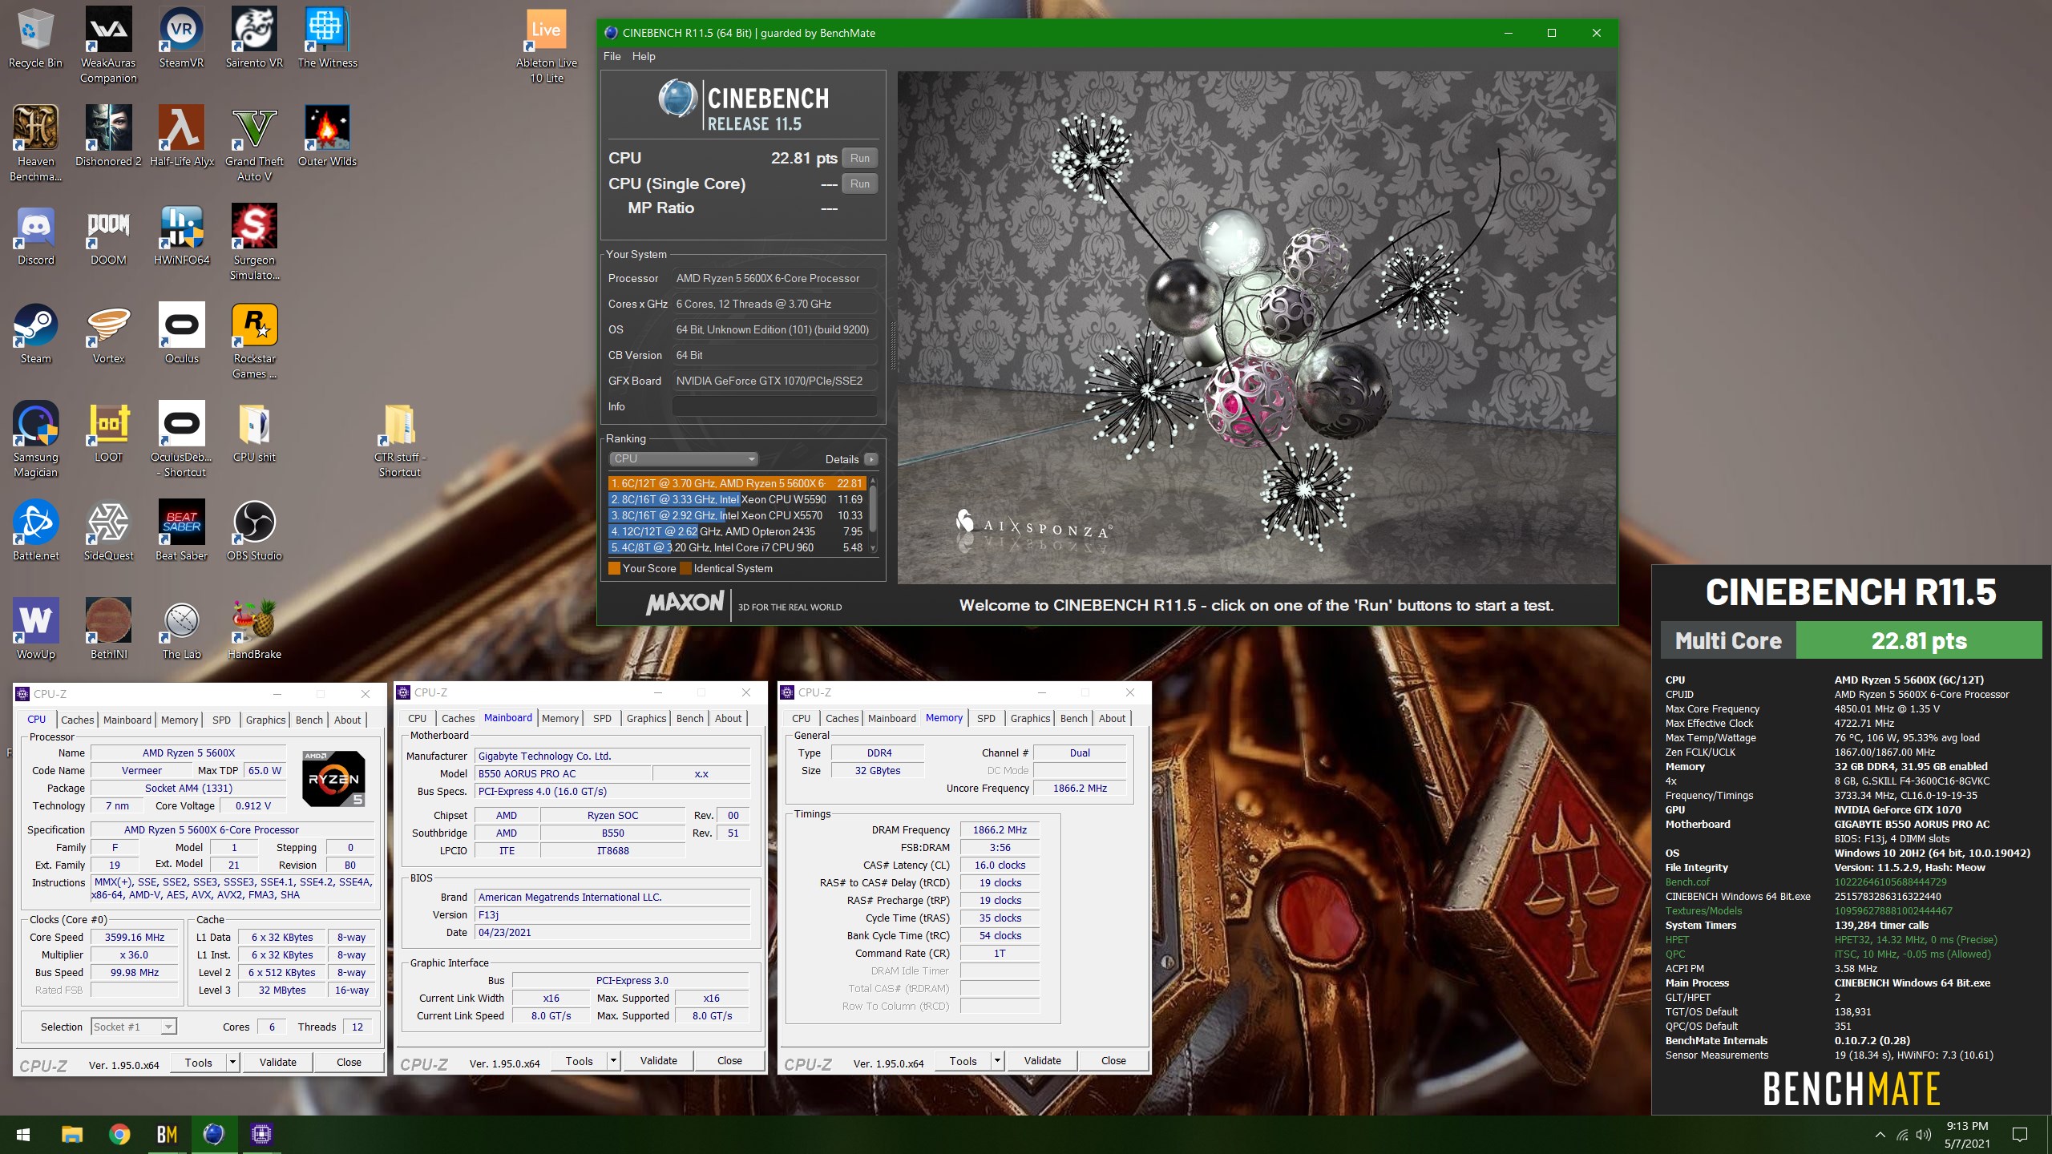Expand ranking Details arrow
Viewport: 2052px width, 1154px height.
[871, 459]
